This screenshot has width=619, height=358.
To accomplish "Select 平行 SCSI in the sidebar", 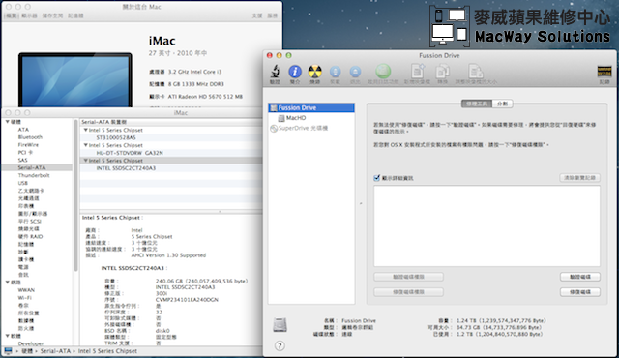I will coord(29,222).
